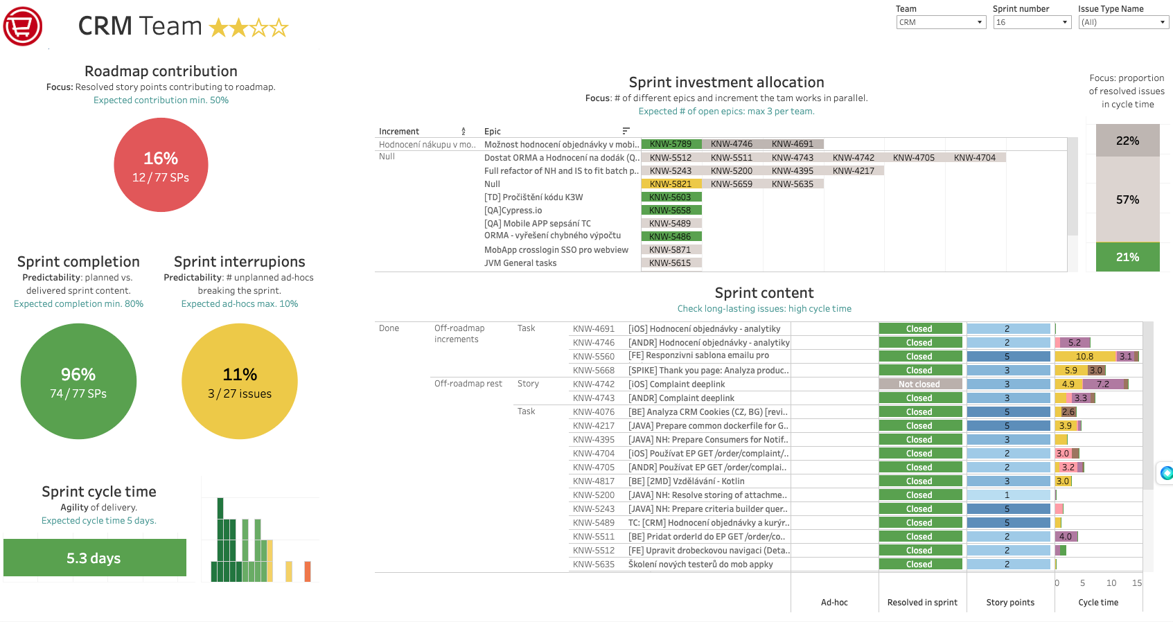1173x622 pixels.
Task: Click 'Story points' column label
Action: click(1010, 603)
